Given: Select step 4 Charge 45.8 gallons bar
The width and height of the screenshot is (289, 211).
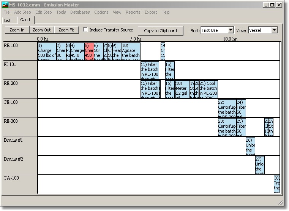Looking at the screenshot, I should (x=77, y=52).
